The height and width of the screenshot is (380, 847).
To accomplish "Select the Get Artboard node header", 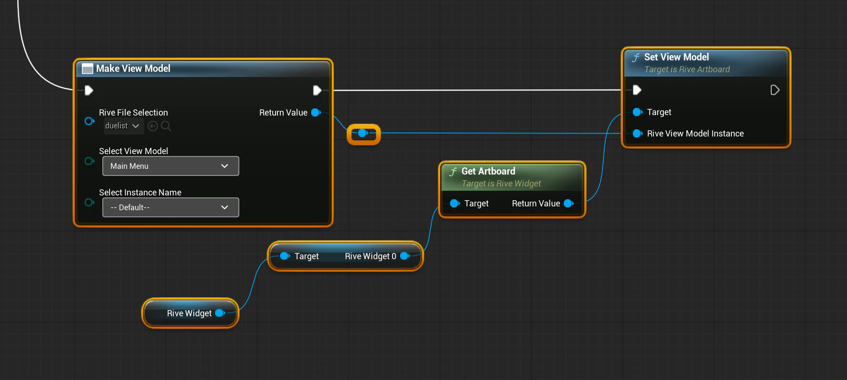I will pyautogui.click(x=488, y=171).
